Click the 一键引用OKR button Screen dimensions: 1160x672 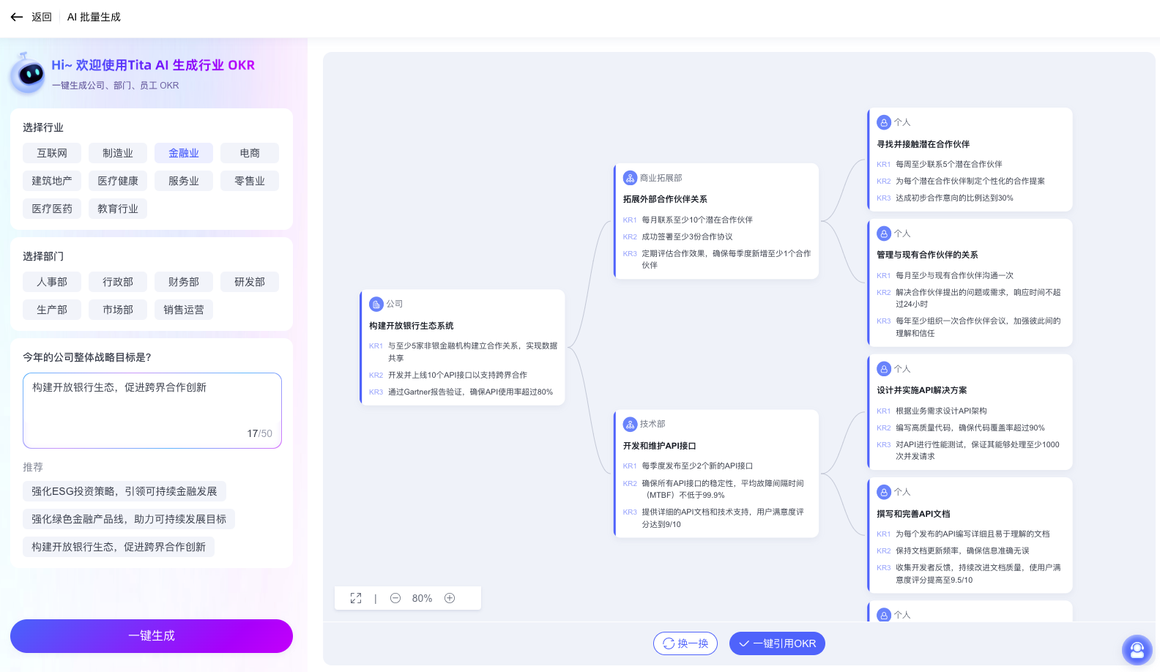coord(777,643)
